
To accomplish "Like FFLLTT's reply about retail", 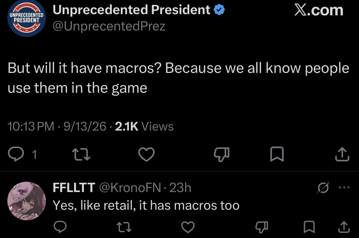I will pyautogui.click(x=188, y=227).
